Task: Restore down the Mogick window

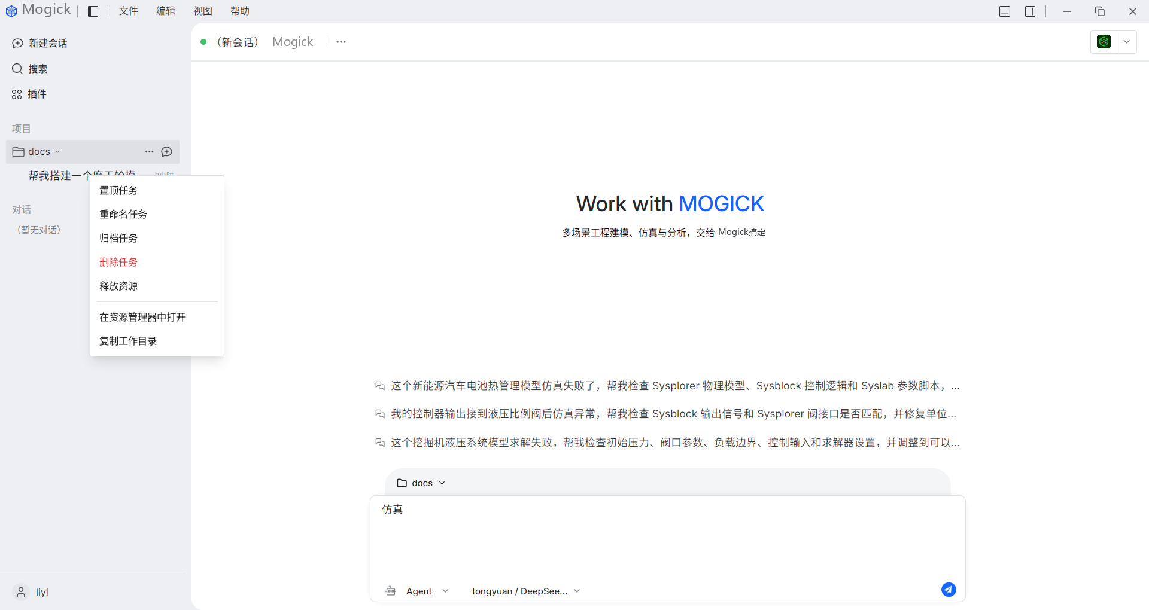Action: tap(1100, 11)
